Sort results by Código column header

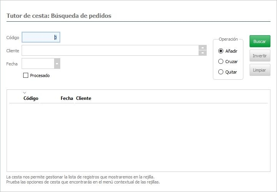tap(31, 98)
